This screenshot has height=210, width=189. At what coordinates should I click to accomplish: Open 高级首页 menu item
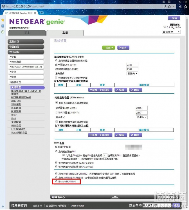26,42
